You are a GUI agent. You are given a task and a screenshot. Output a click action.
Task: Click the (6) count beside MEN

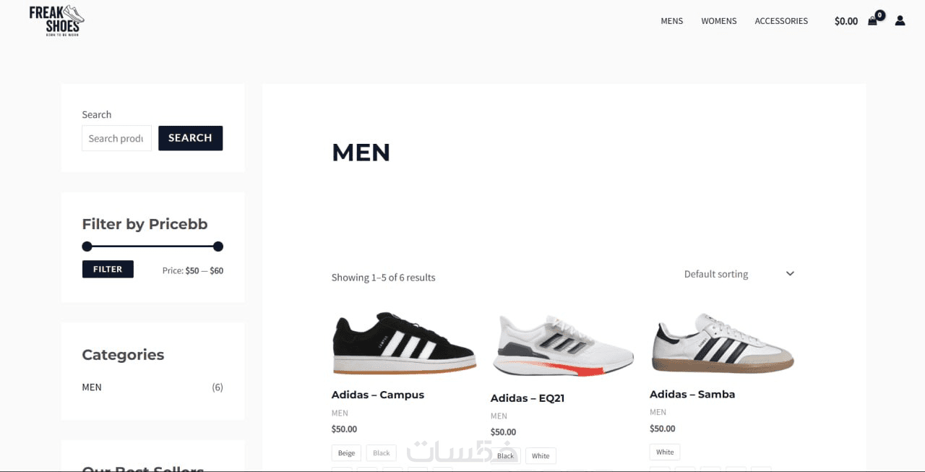coord(218,387)
